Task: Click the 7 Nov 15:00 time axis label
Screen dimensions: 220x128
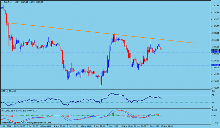Action: (x=113, y=126)
